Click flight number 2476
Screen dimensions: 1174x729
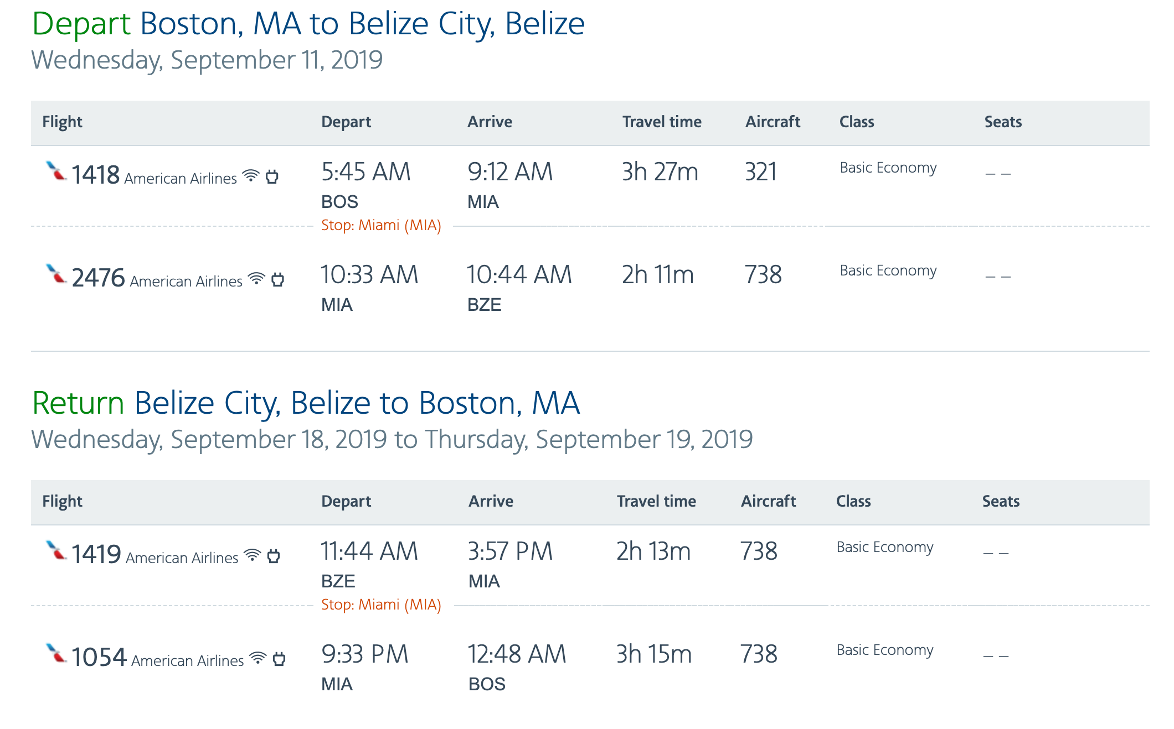tap(98, 278)
